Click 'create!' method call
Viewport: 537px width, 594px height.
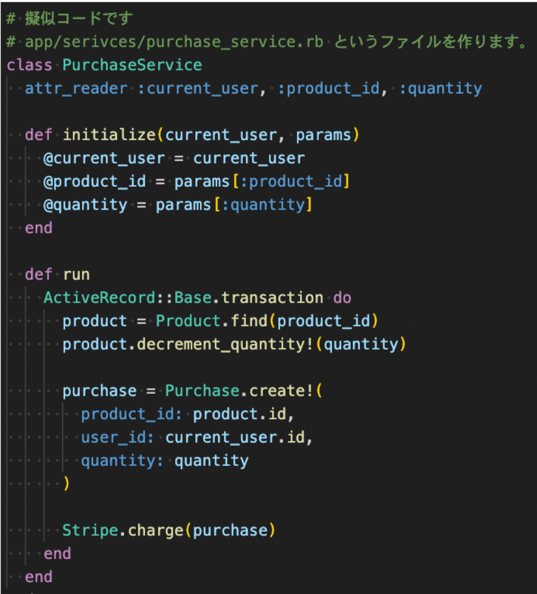pyautogui.click(x=281, y=391)
